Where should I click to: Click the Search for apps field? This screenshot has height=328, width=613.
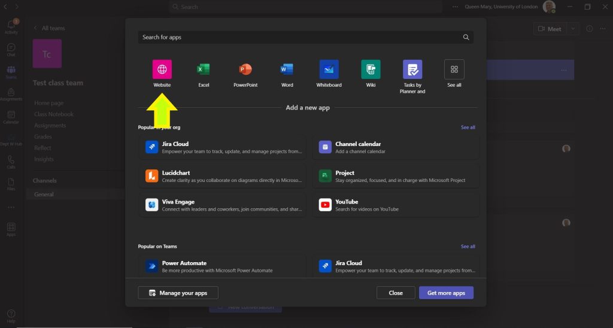coord(305,37)
